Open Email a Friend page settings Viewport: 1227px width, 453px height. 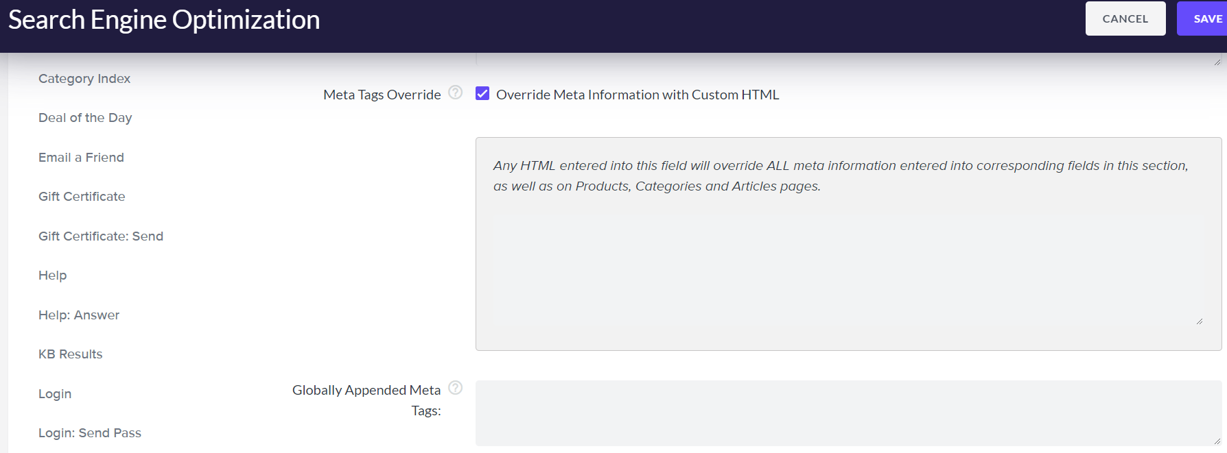[x=81, y=158]
